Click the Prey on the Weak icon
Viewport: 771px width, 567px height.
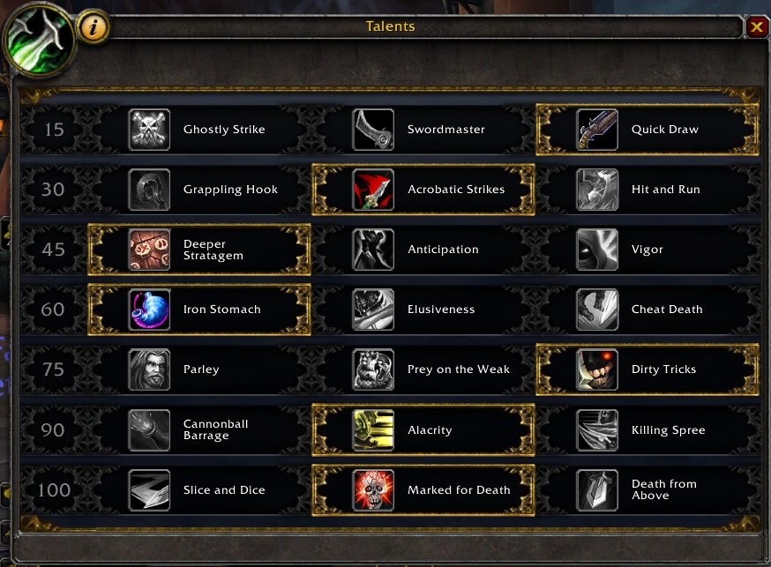pos(373,369)
